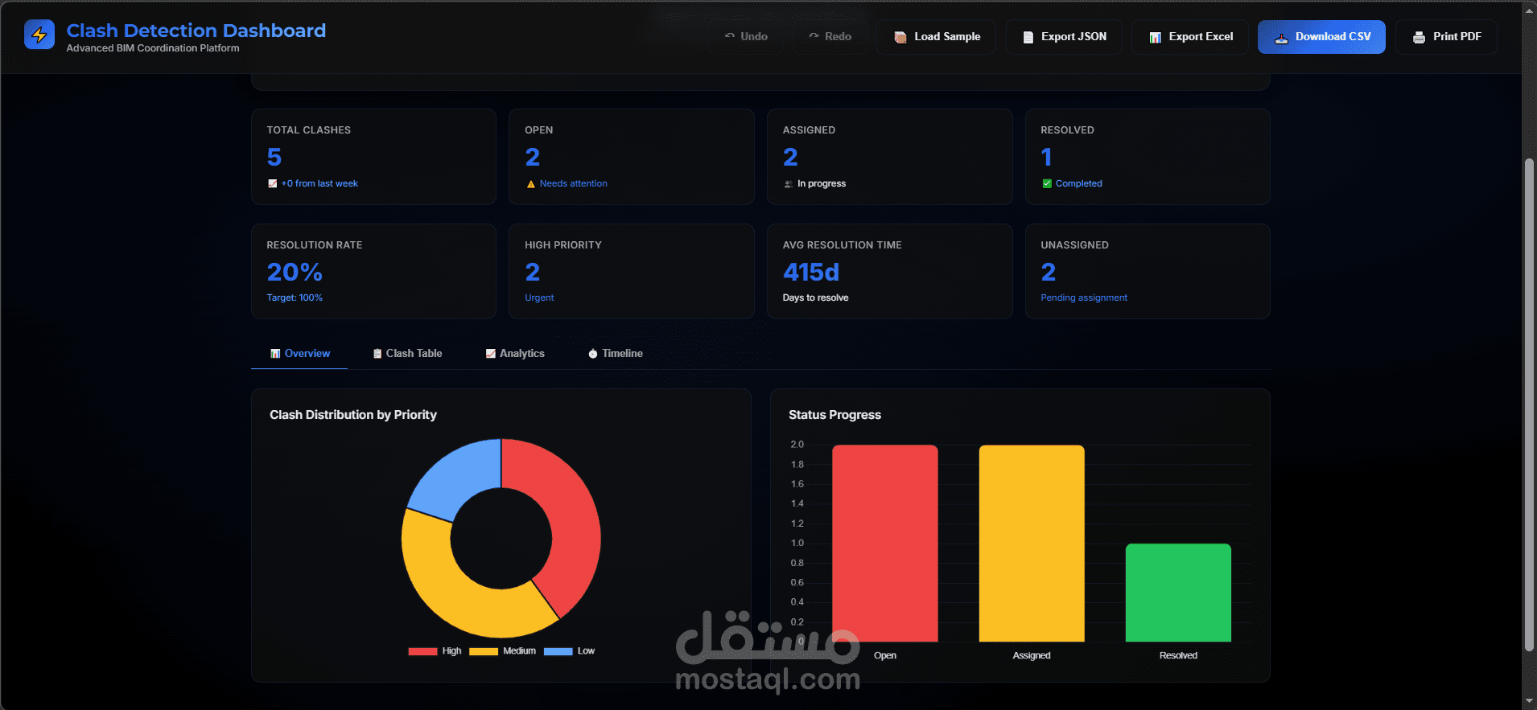Click the UNASSIGNED card label
Viewport: 1537px width, 710px height.
[1074, 245]
